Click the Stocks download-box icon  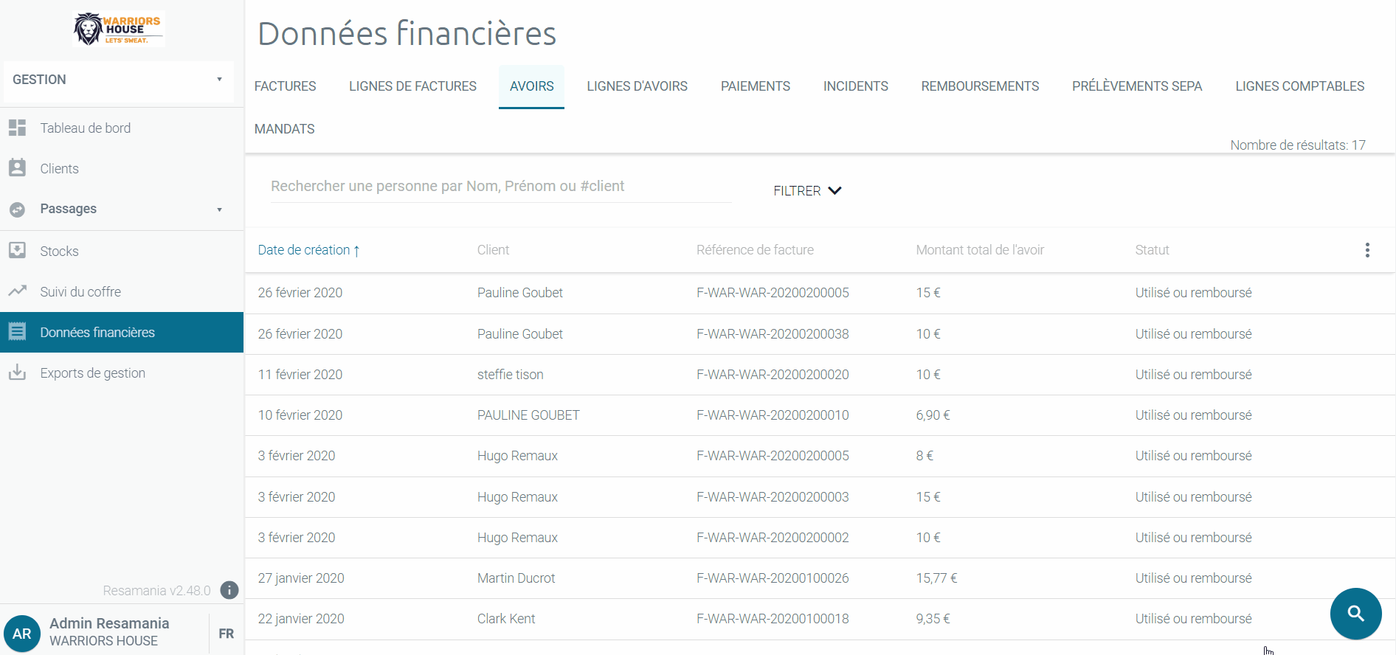[x=18, y=251]
